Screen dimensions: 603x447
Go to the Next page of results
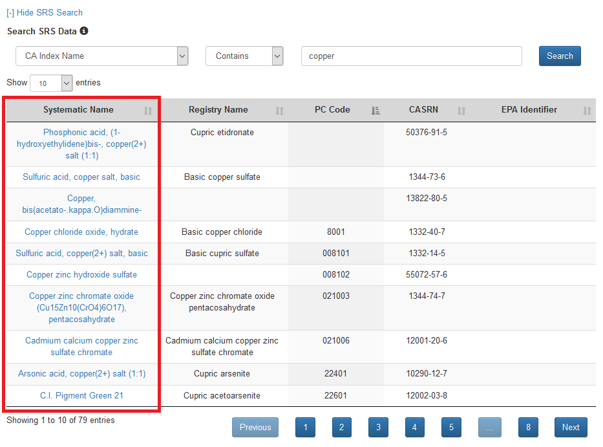[570, 427]
